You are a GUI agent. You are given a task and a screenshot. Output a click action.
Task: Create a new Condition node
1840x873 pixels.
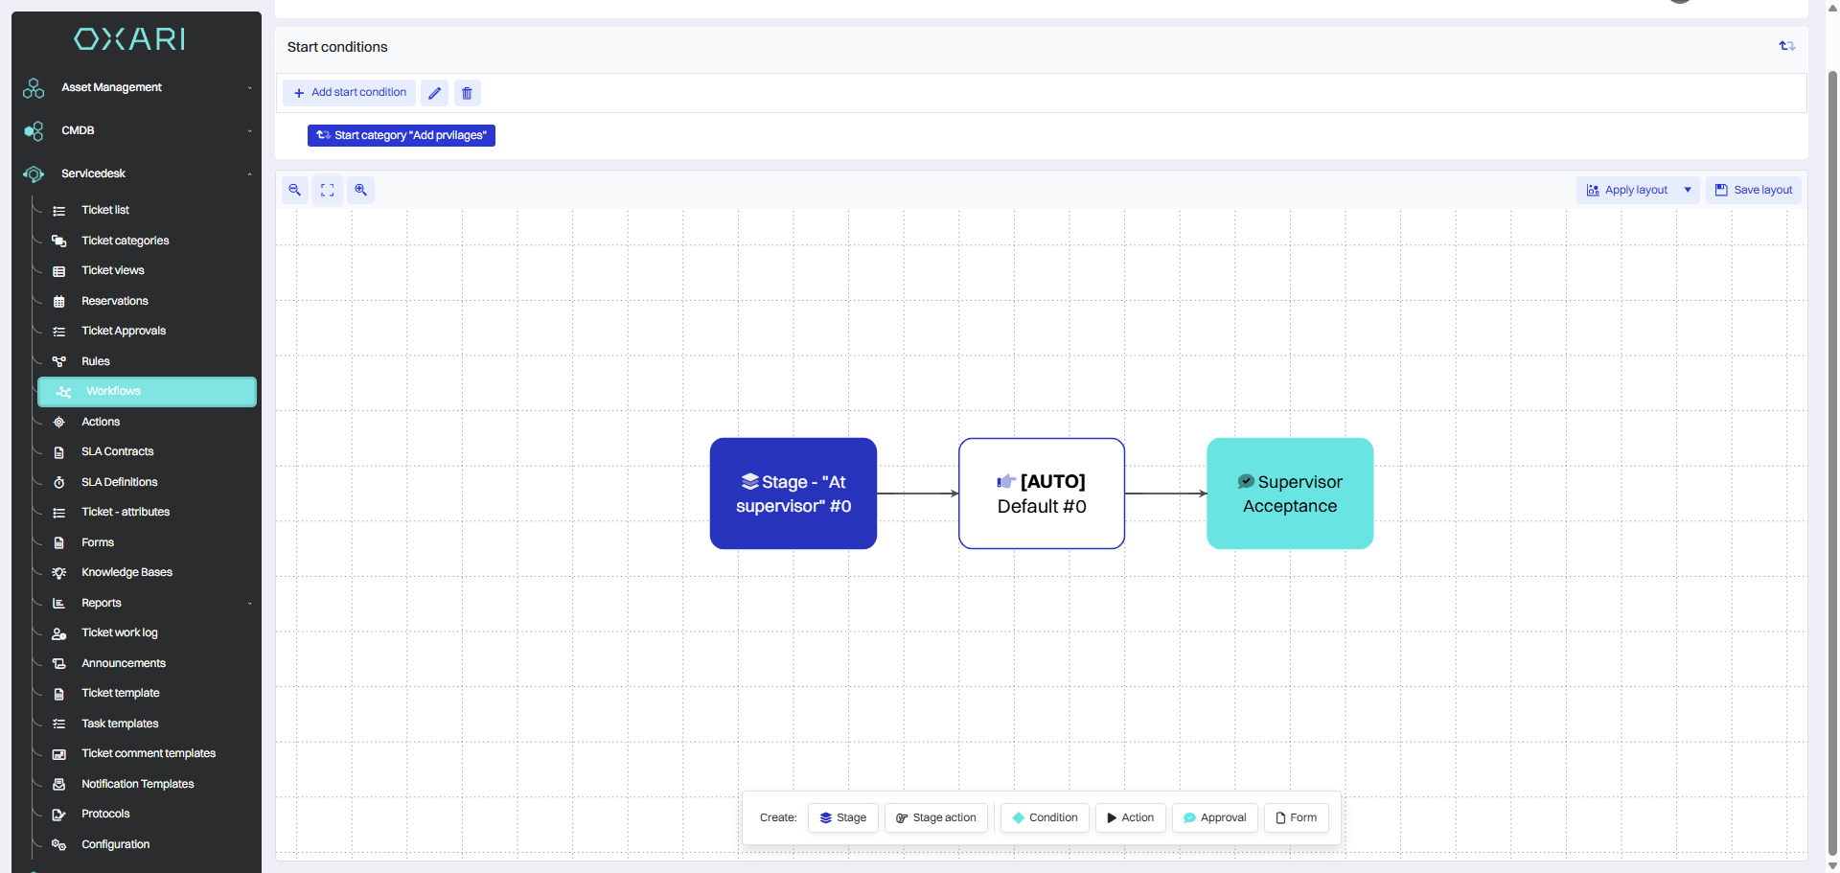(1045, 817)
